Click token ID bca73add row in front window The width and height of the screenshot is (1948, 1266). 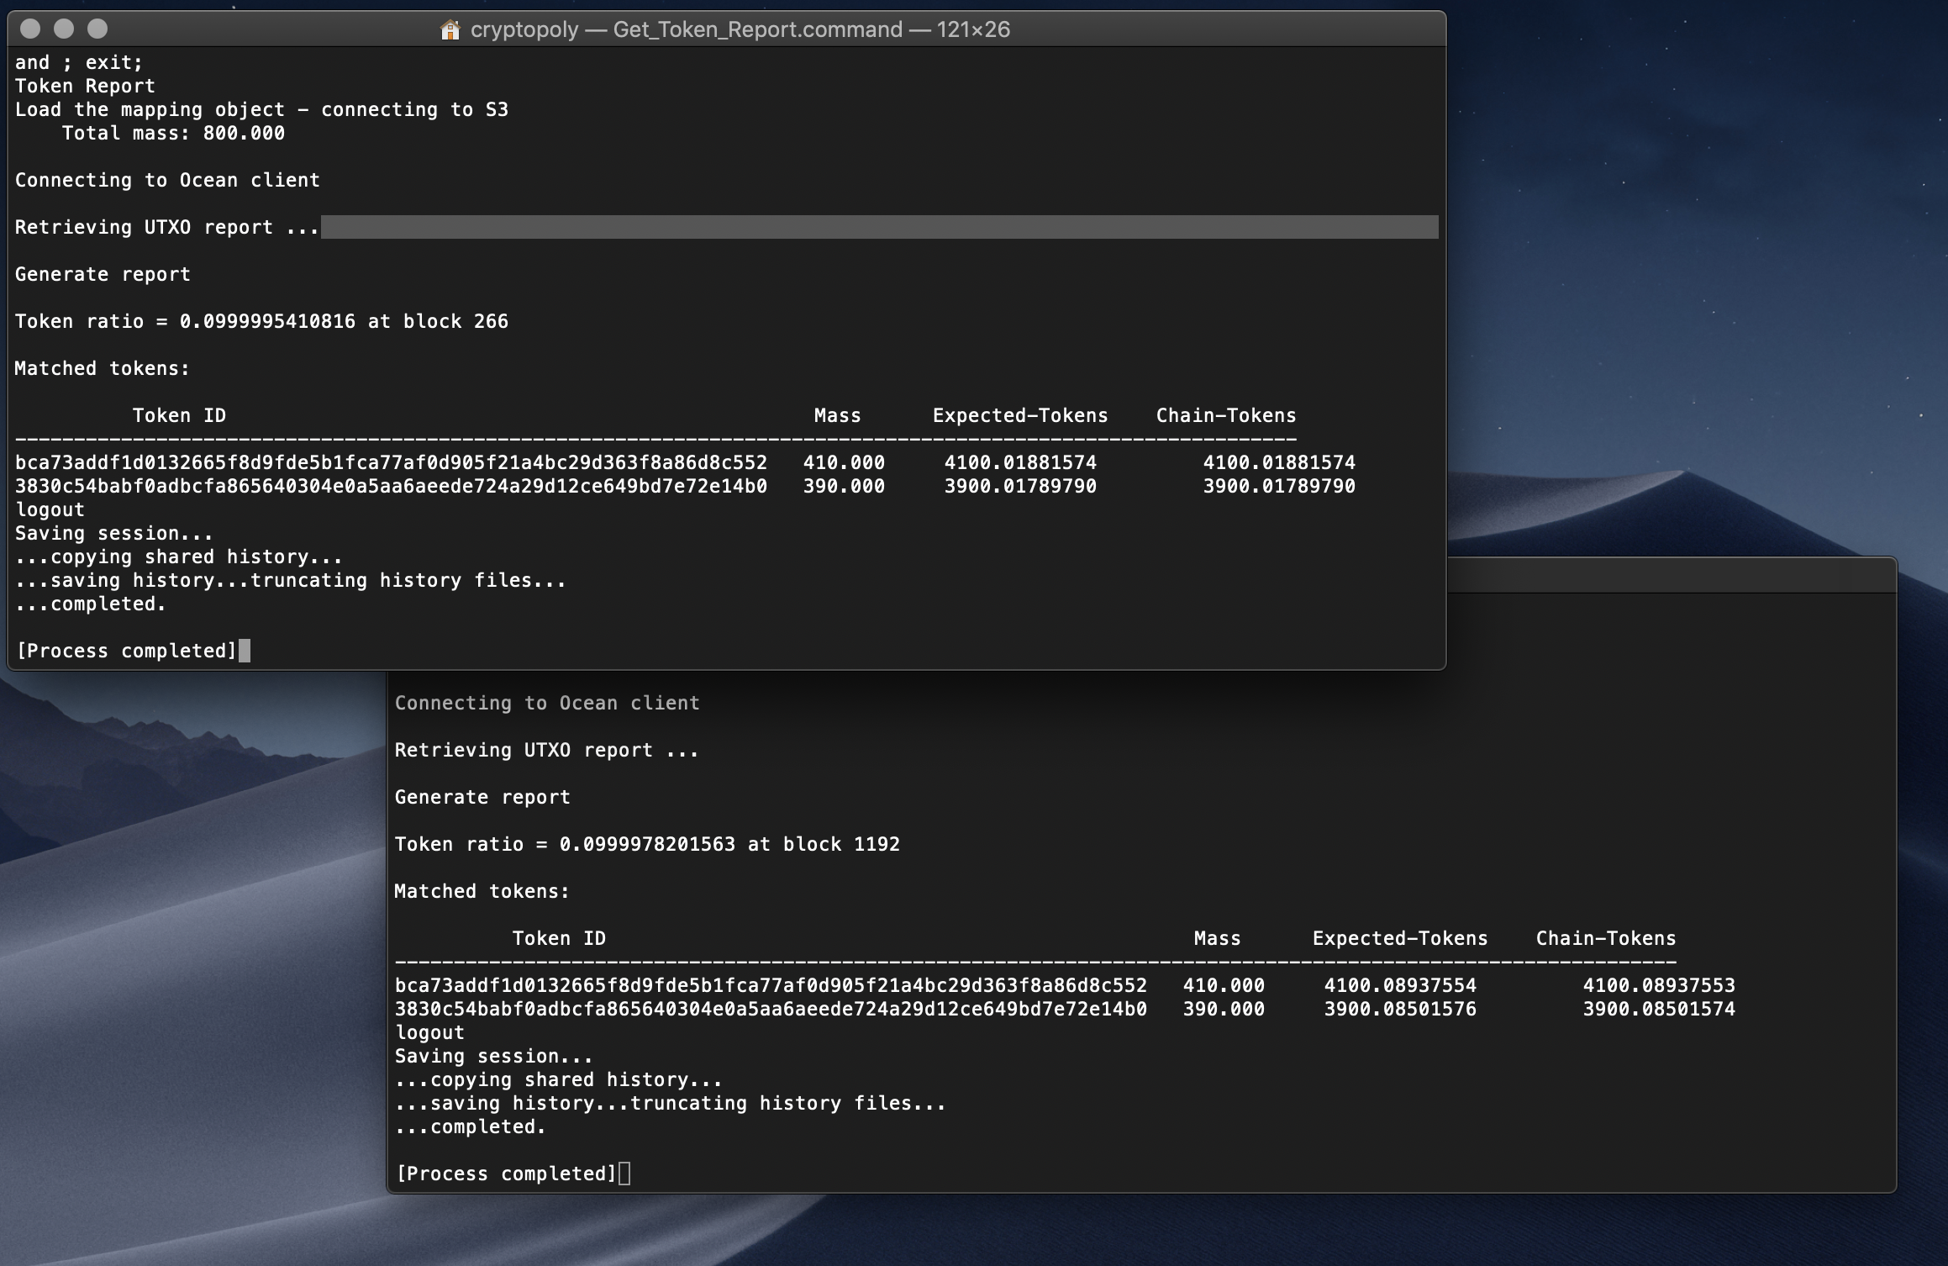391,462
